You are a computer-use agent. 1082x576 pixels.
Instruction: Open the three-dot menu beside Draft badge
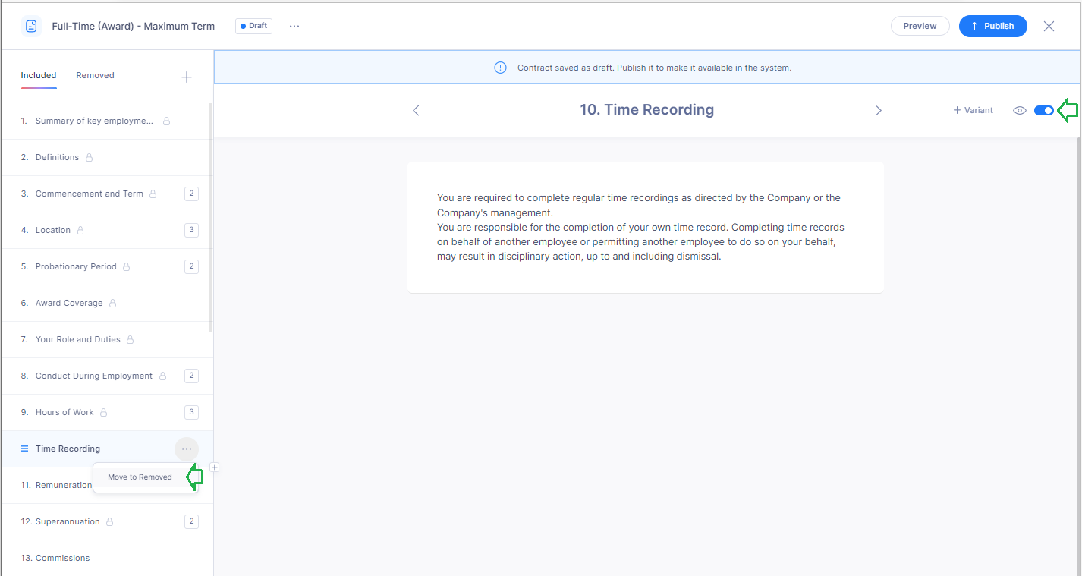pos(294,26)
